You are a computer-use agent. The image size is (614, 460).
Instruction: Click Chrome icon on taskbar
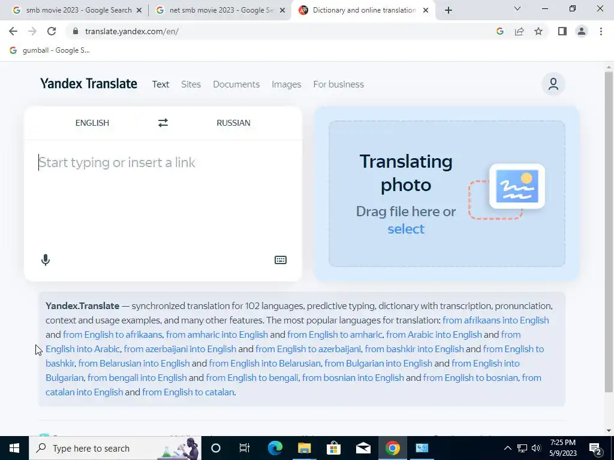click(392, 448)
